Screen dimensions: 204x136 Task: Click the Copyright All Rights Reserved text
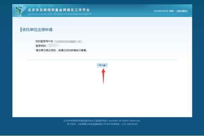pos(124,121)
